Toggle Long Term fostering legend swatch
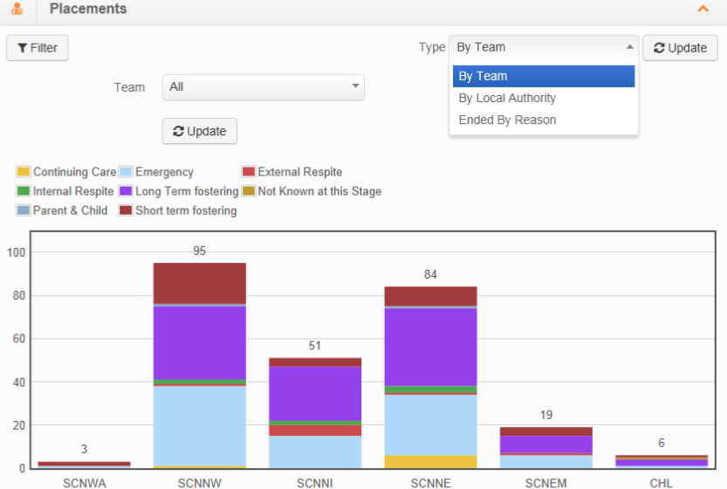This screenshot has height=489, width=727. pyautogui.click(x=126, y=190)
